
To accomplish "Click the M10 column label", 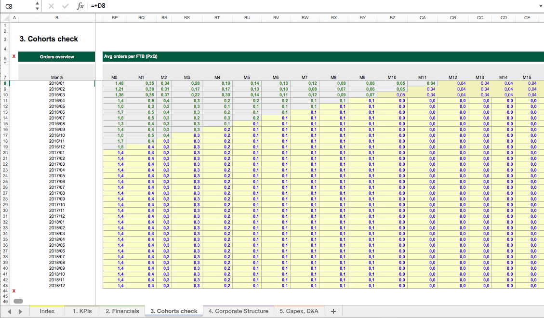I will pos(392,78).
